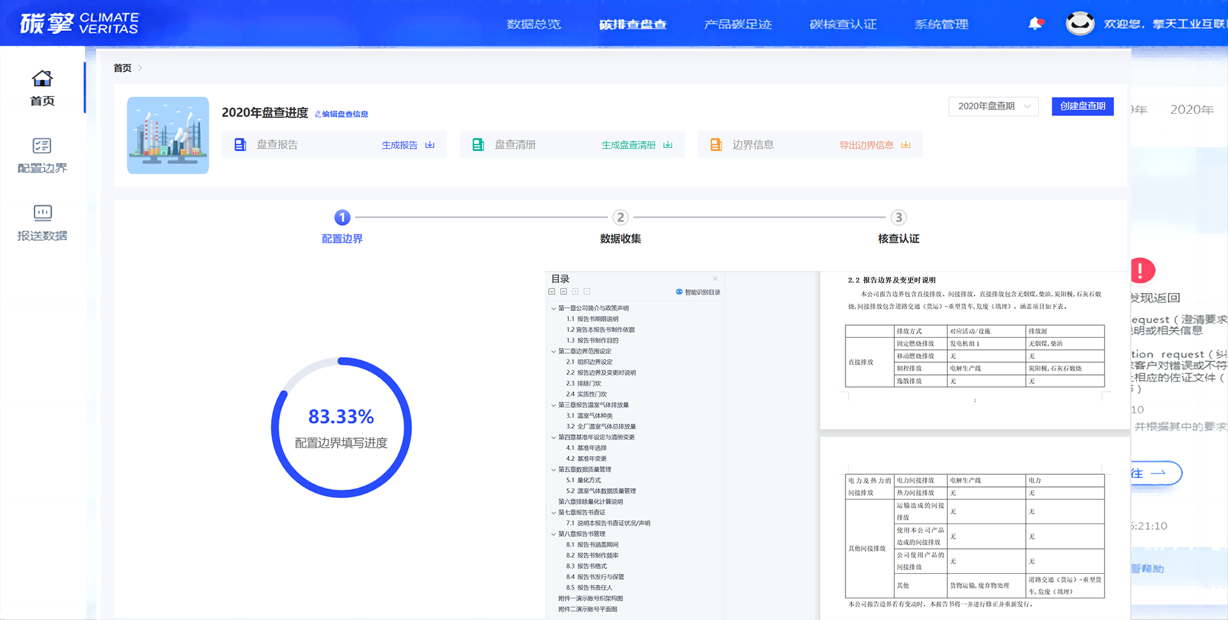The width and height of the screenshot is (1228, 620).
Task: Click the plus icon in 目录 toolbar
Action: click(x=575, y=292)
